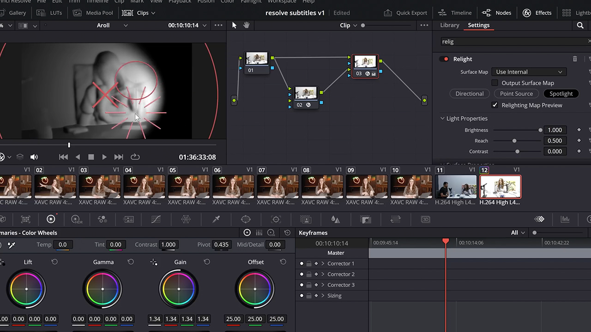Screen dimensions: 591x332
Task: Open viewer options three-dot menu
Action: point(218,25)
